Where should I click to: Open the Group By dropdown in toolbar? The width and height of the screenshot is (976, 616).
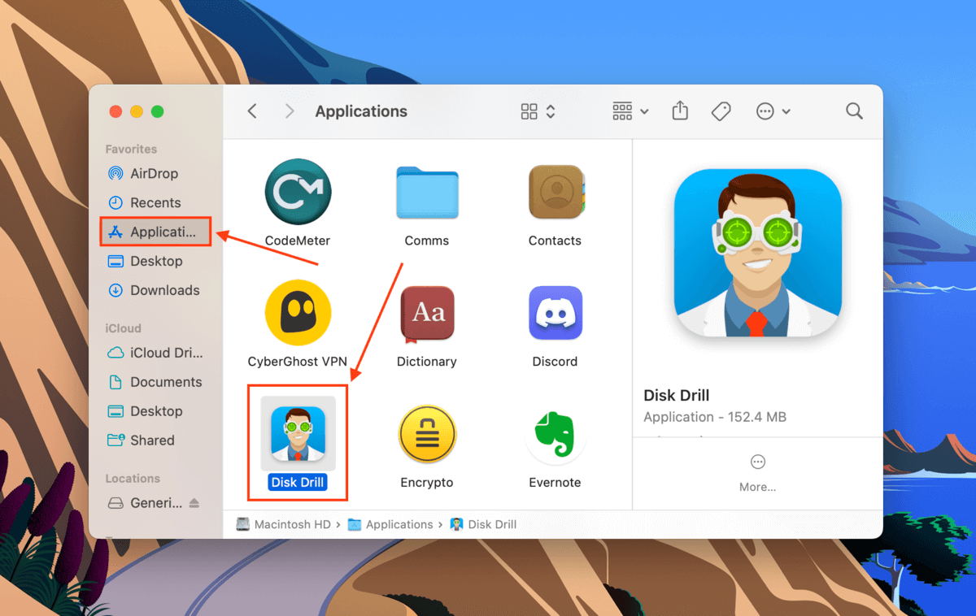coord(630,111)
